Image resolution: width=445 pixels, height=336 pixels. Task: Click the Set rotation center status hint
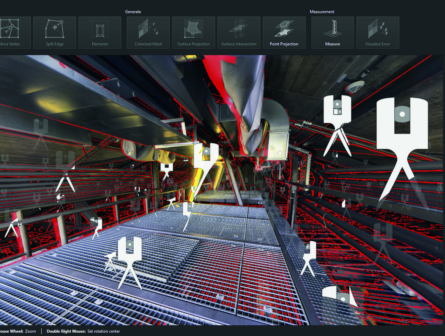click(104, 331)
